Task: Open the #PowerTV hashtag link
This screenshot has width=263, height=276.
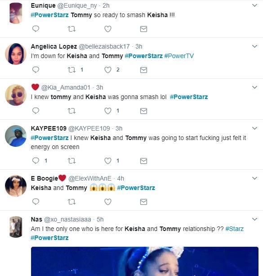Action: 179,56
